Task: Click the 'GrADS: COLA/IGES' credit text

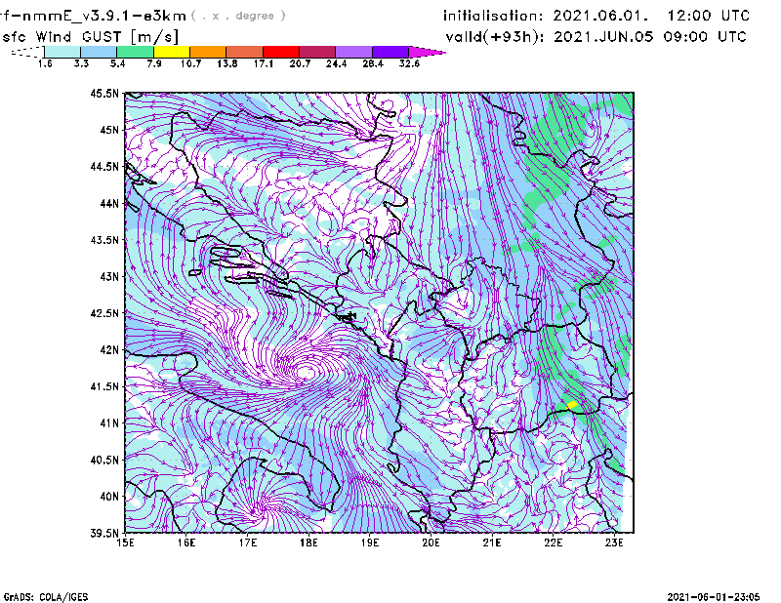Action: pos(46,596)
